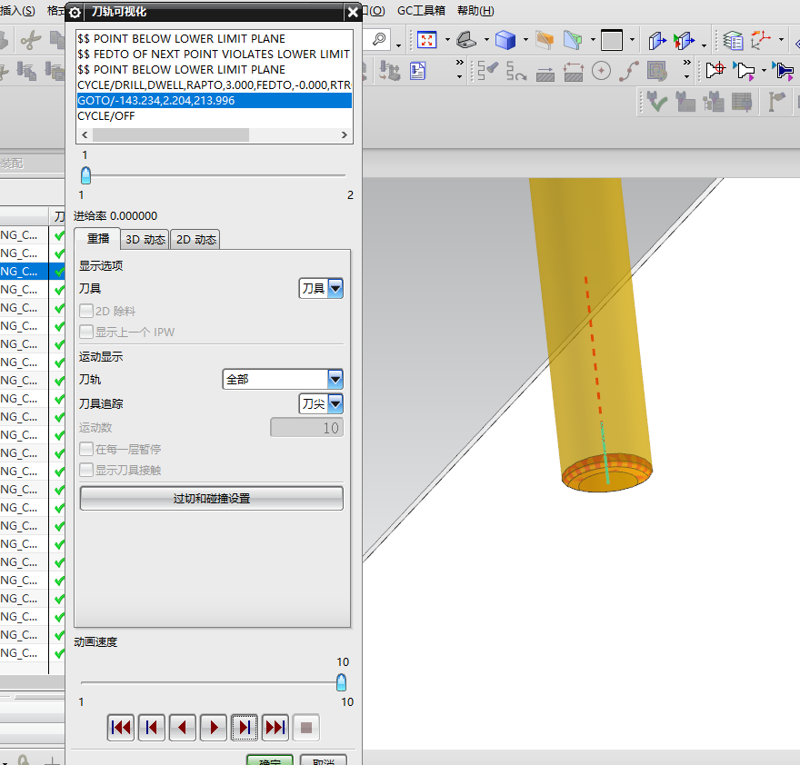Open the 帮助(H) menu
The width and height of the screenshot is (800, 765).
point(475,11)
